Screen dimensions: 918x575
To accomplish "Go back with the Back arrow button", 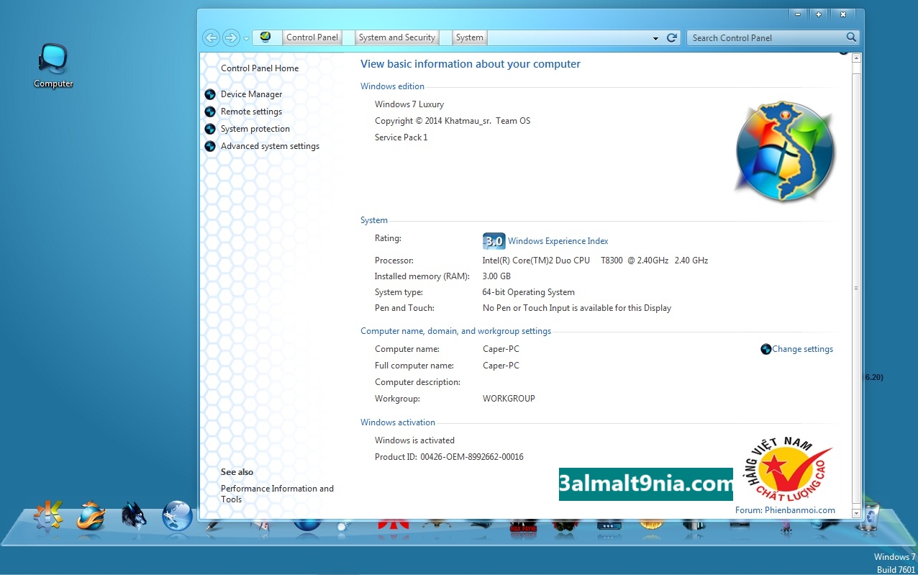I will 211,37.
